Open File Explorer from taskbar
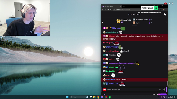The image size is (177, 99). [94, 97]
